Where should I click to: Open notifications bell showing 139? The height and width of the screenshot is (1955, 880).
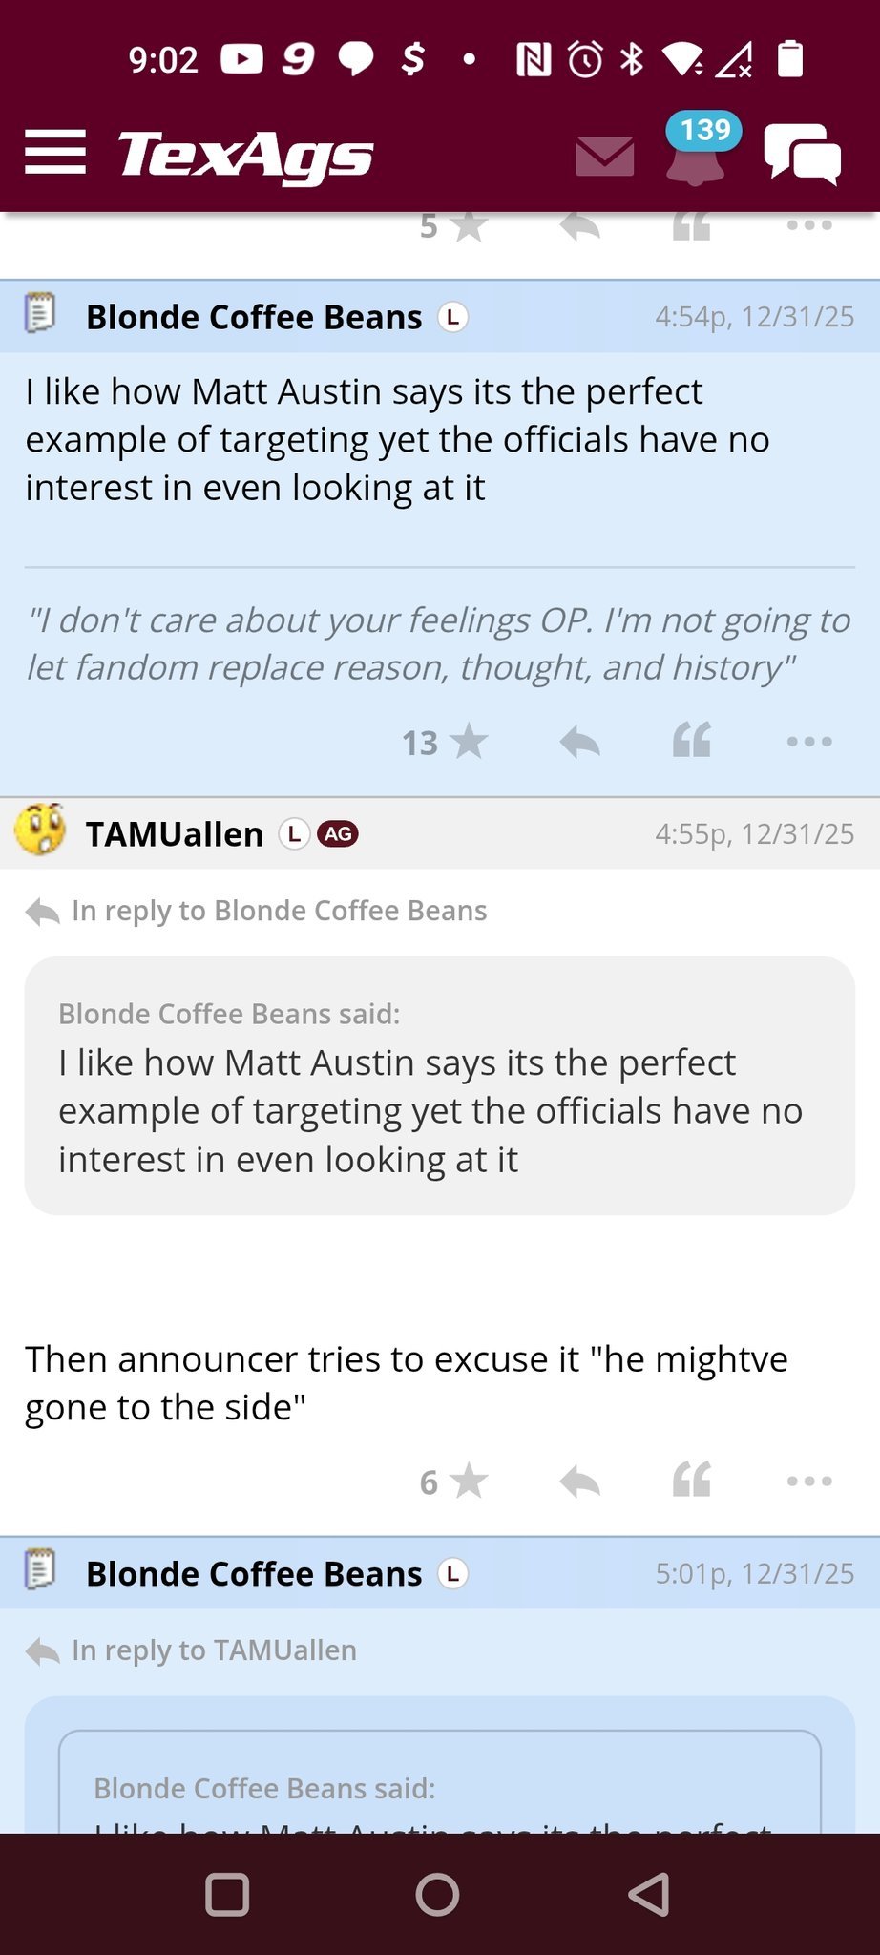696,155
